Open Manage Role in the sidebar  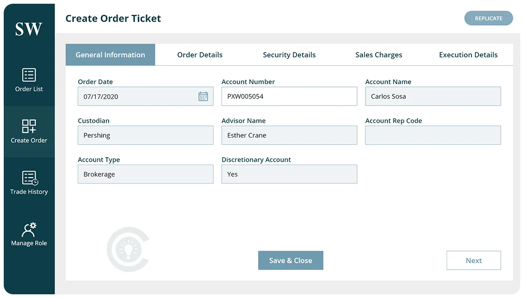click(x=29, y=234)
